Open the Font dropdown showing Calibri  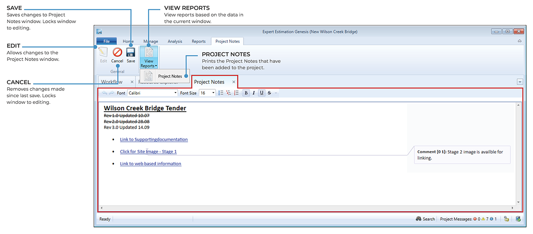175,93
